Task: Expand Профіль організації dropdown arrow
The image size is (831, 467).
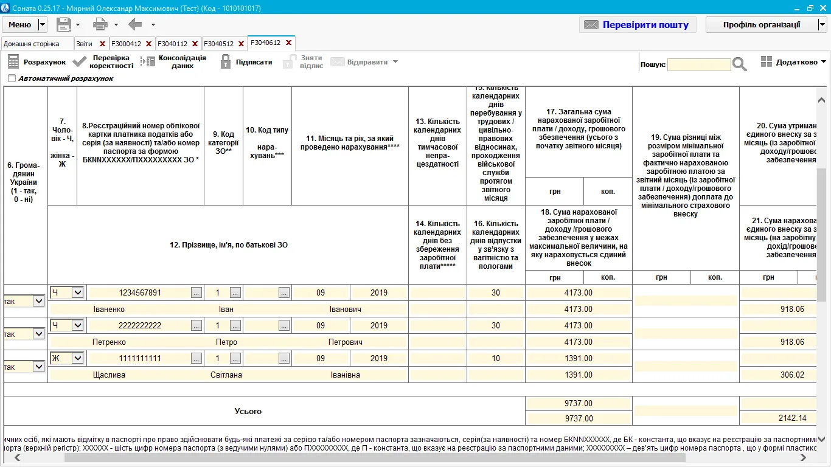Action: pyautogui.click(x=822, y=24)
